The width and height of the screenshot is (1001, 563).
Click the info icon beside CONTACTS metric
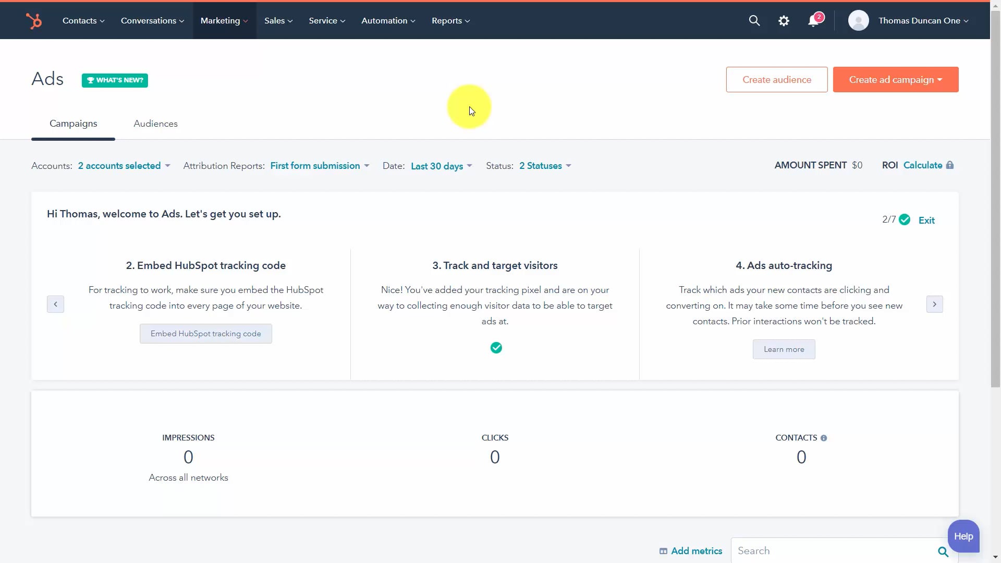(824, 438)
